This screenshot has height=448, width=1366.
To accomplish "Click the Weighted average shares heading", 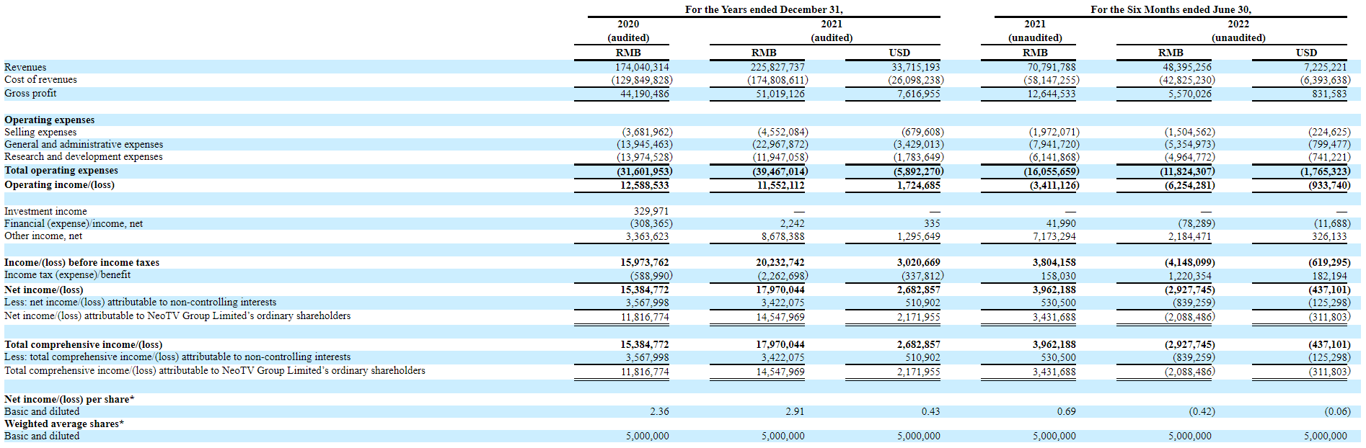I will 63,424.
